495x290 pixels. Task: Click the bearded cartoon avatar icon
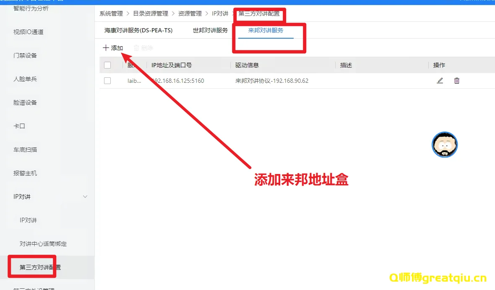click(445, 145)
